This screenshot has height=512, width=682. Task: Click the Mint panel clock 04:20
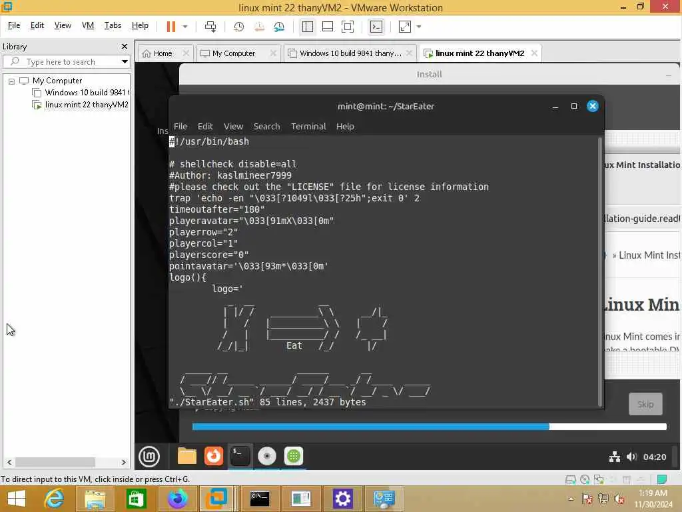pyautogui.click(x=655, y=457)
